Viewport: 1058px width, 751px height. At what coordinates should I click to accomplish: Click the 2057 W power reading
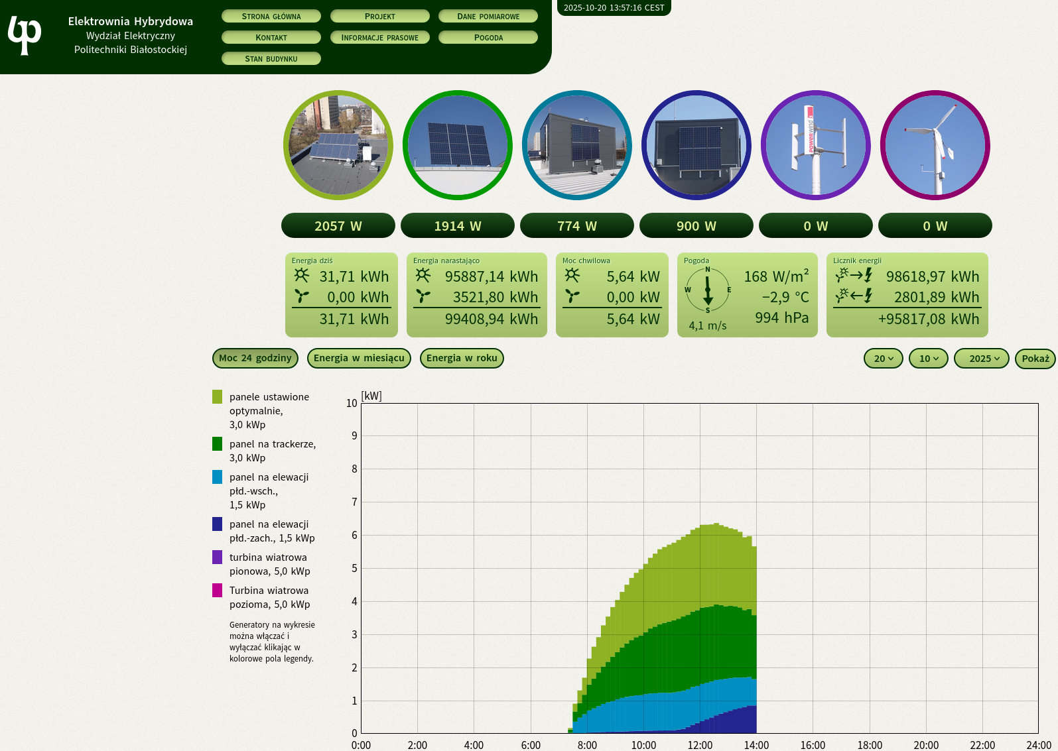338,226
